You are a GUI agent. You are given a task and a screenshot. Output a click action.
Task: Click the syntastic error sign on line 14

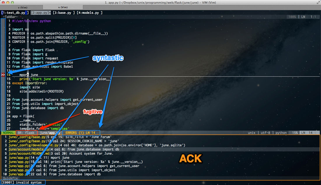(x=3, y=75)
